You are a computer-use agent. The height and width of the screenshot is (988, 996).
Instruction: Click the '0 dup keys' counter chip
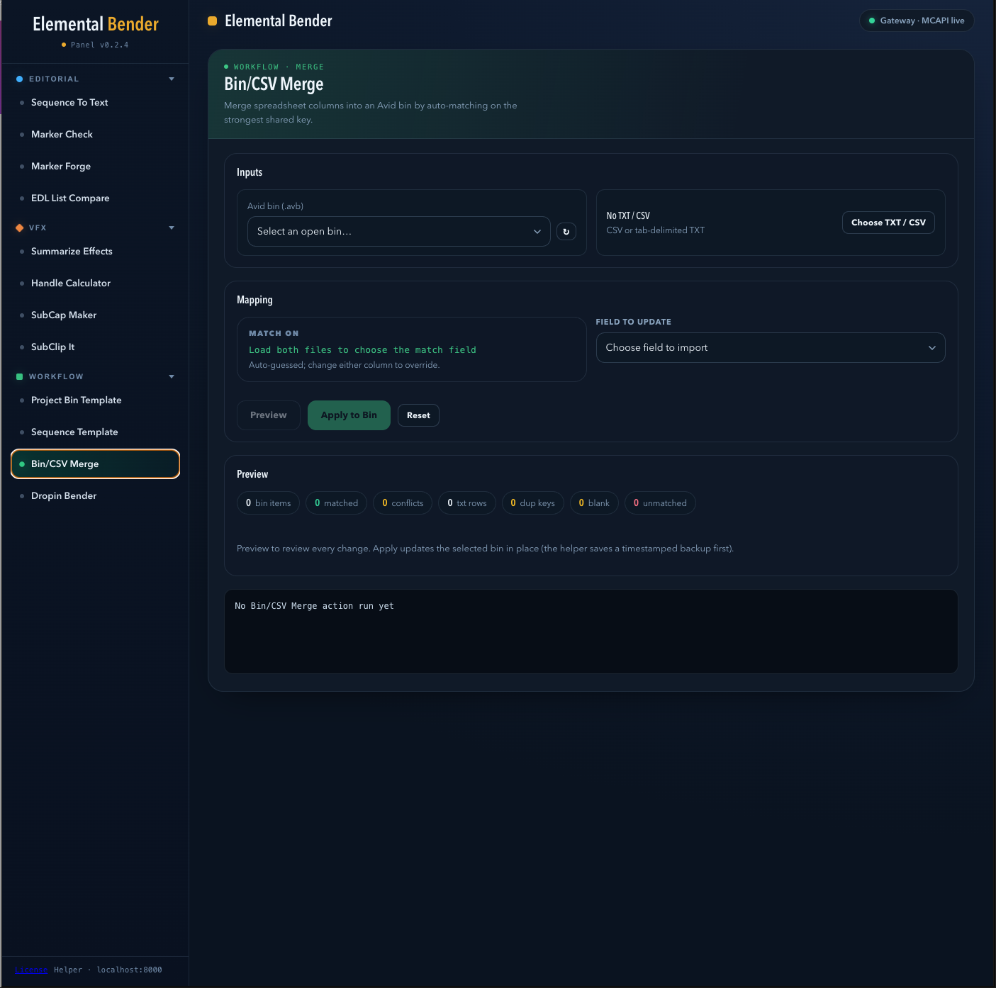tap(532, 503)
